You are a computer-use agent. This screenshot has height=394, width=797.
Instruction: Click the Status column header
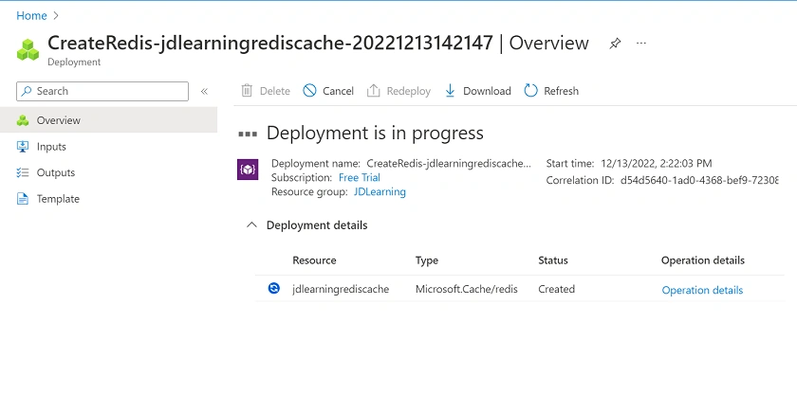point(553,260)
